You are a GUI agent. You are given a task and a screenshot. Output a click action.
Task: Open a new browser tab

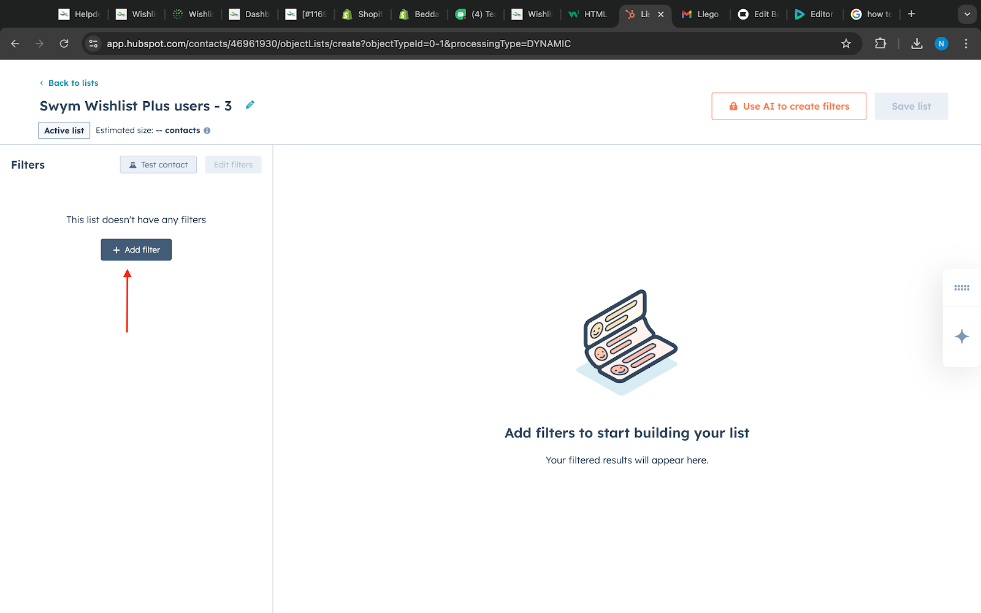(912, 13)
